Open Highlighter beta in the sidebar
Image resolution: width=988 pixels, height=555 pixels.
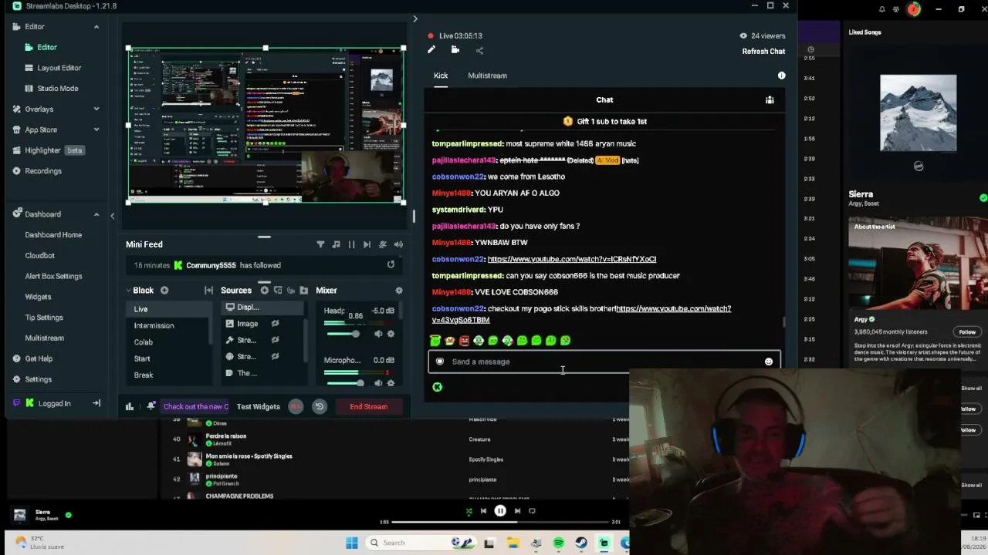pyautogui.click(x=48, y=150)
